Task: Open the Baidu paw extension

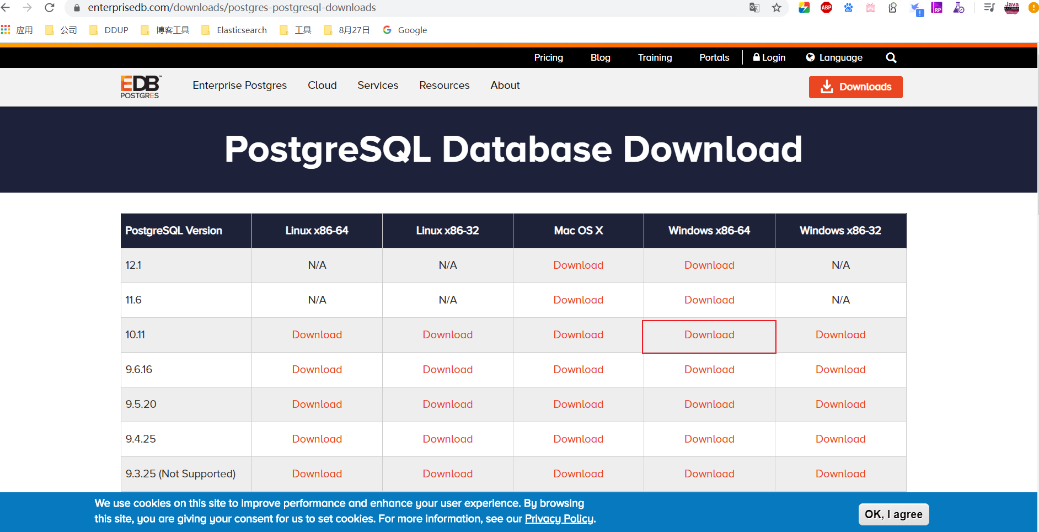Action: (x=848, y=8)
